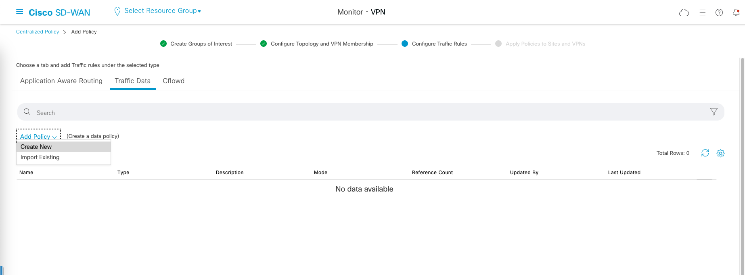Refresh the policy table
The height and width of the screenshot is (275, 745).
(705, 153)
